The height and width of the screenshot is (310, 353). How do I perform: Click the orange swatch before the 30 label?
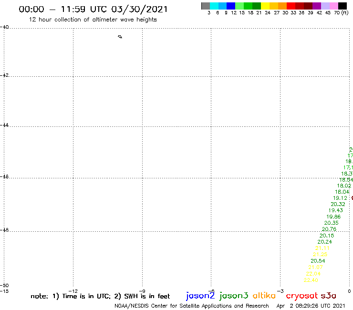pos(282,6)
